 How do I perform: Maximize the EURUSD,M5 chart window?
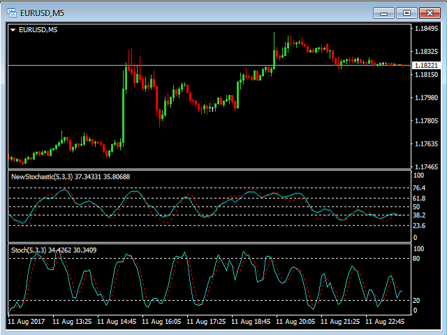[x=406, y=13]
